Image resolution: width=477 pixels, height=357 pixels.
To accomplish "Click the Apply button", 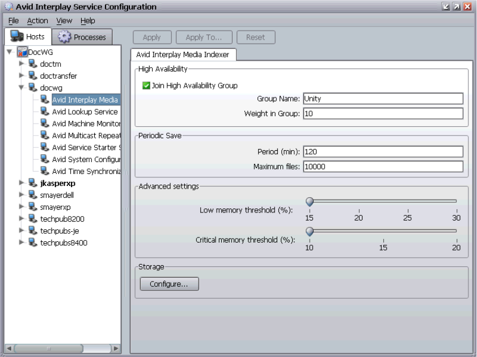I will point(152,37).
